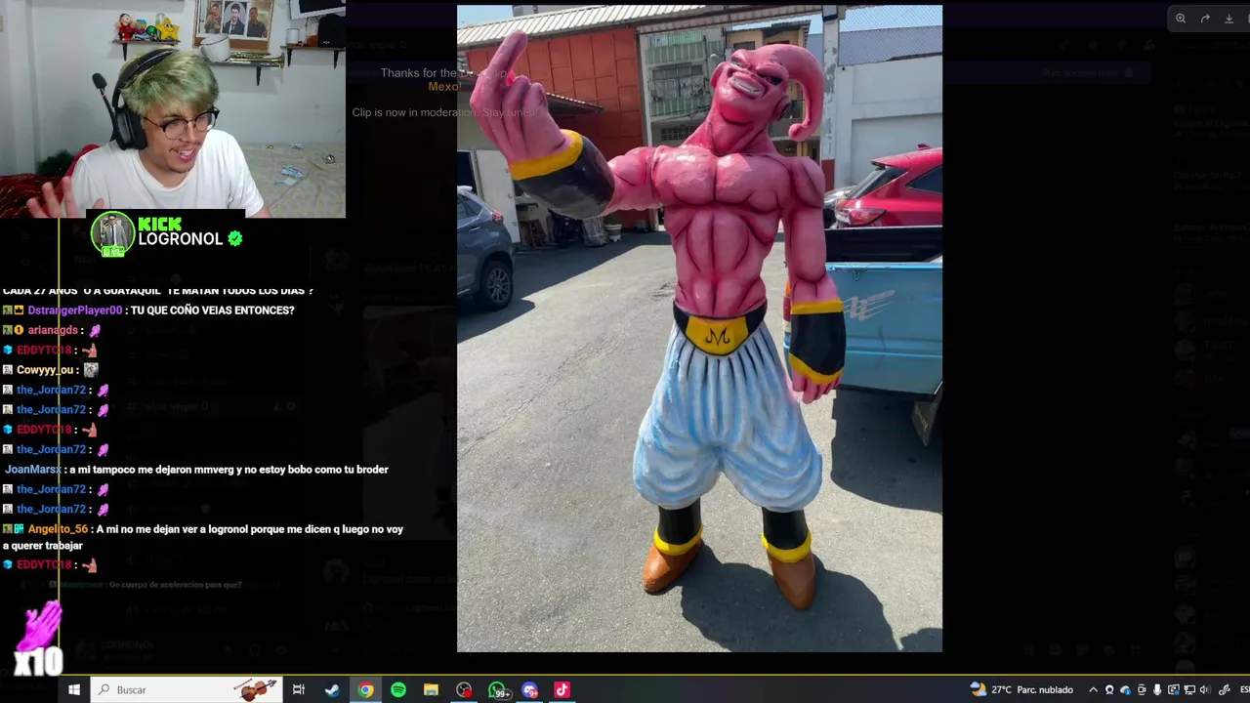Open the Windows Start menu
This screenshot has height=703, width=1250.
73,689
